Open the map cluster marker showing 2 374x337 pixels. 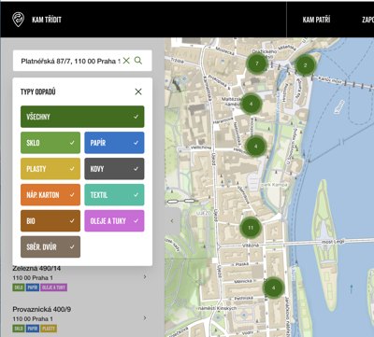click(305, 65)
